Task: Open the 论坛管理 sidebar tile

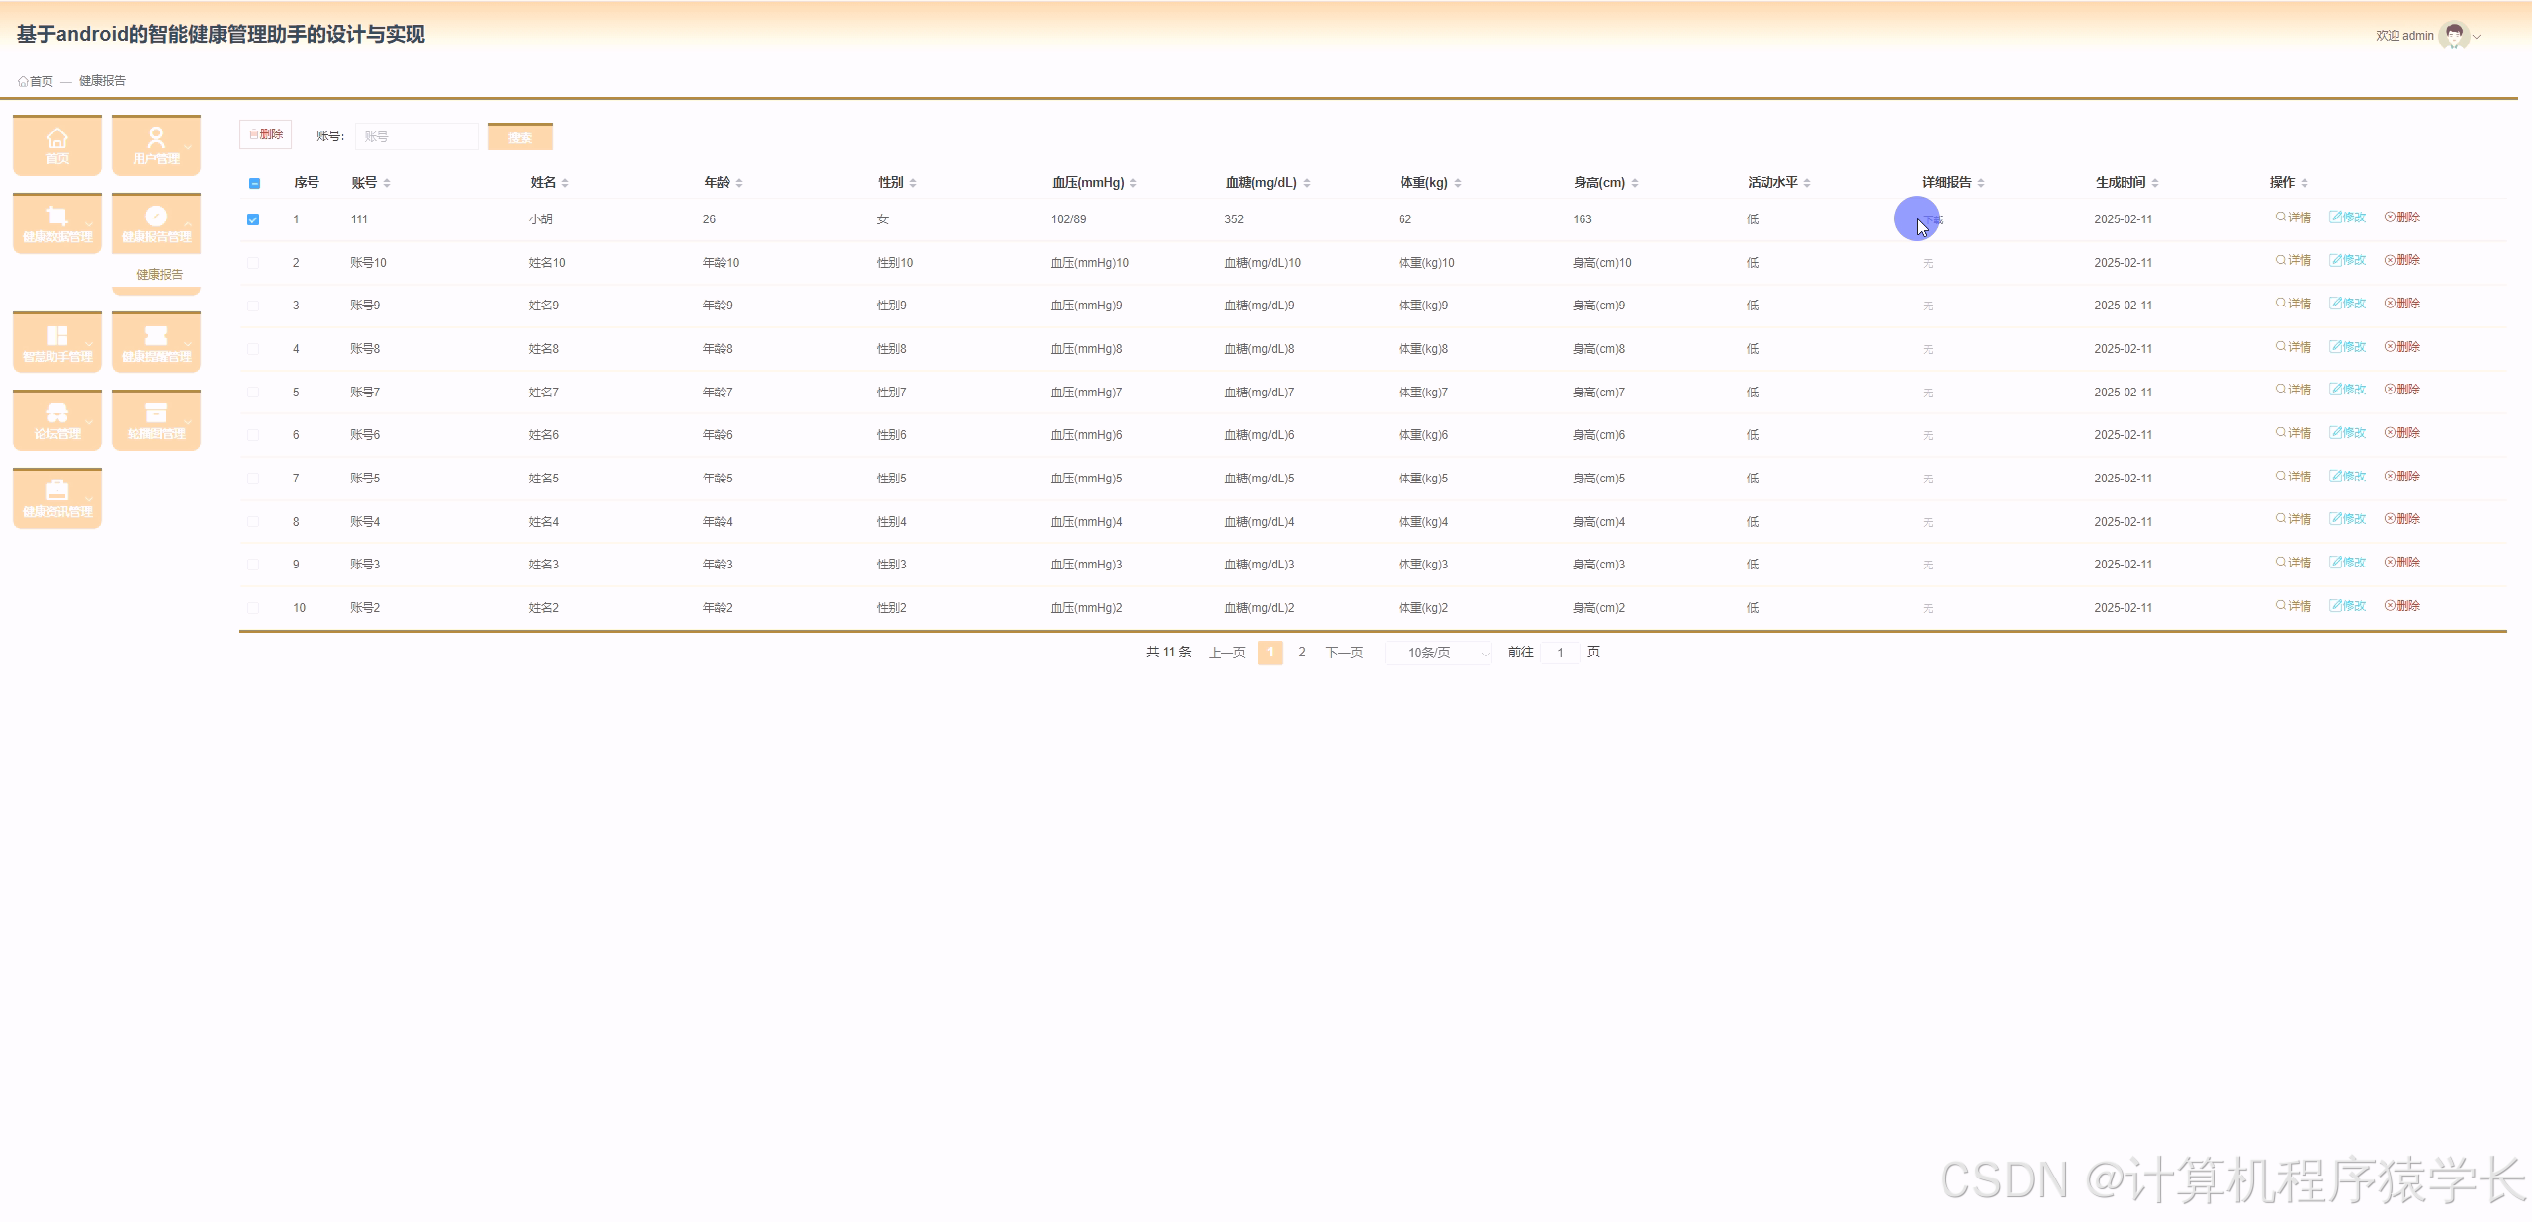Action: [x=57, y=420]
